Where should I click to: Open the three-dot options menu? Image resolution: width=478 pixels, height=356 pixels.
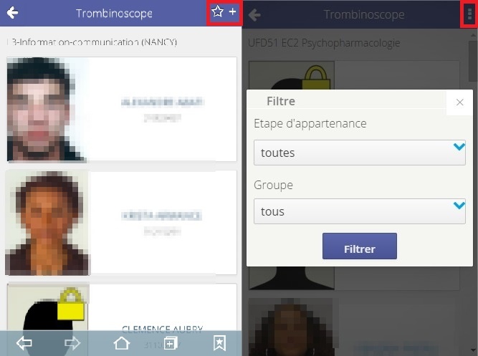click(x=469, y=14)
